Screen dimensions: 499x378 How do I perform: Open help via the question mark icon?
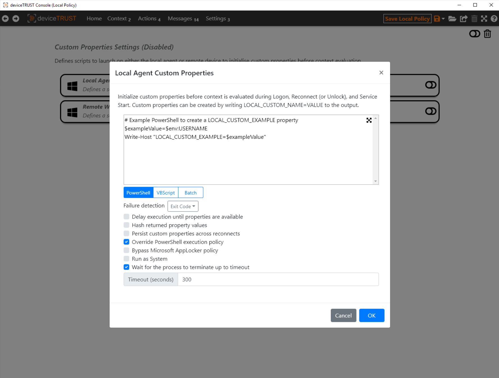494,19
